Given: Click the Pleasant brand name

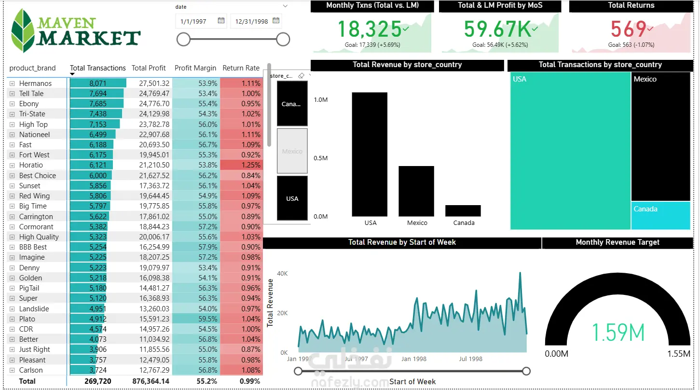Looking at the screenshot, I should [x=32, y=360].
